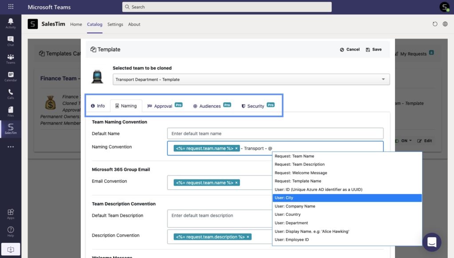Viewport: 454px width, 258px height.
Task: Click the download desktop app icon
Action: tap(11, 249)
